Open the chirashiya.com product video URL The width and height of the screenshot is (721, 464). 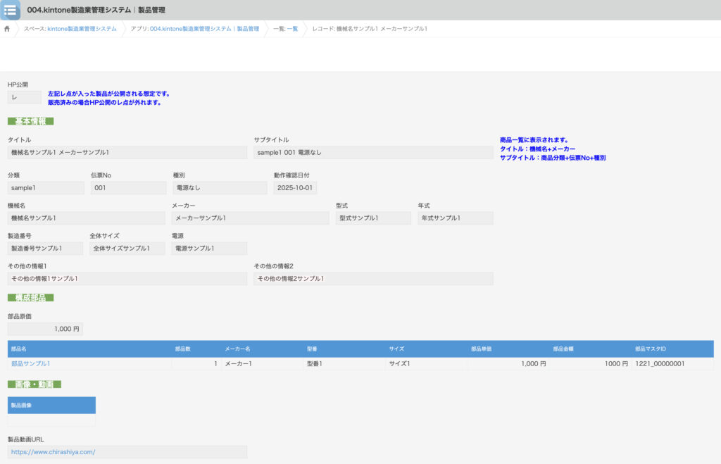(54, 452)
